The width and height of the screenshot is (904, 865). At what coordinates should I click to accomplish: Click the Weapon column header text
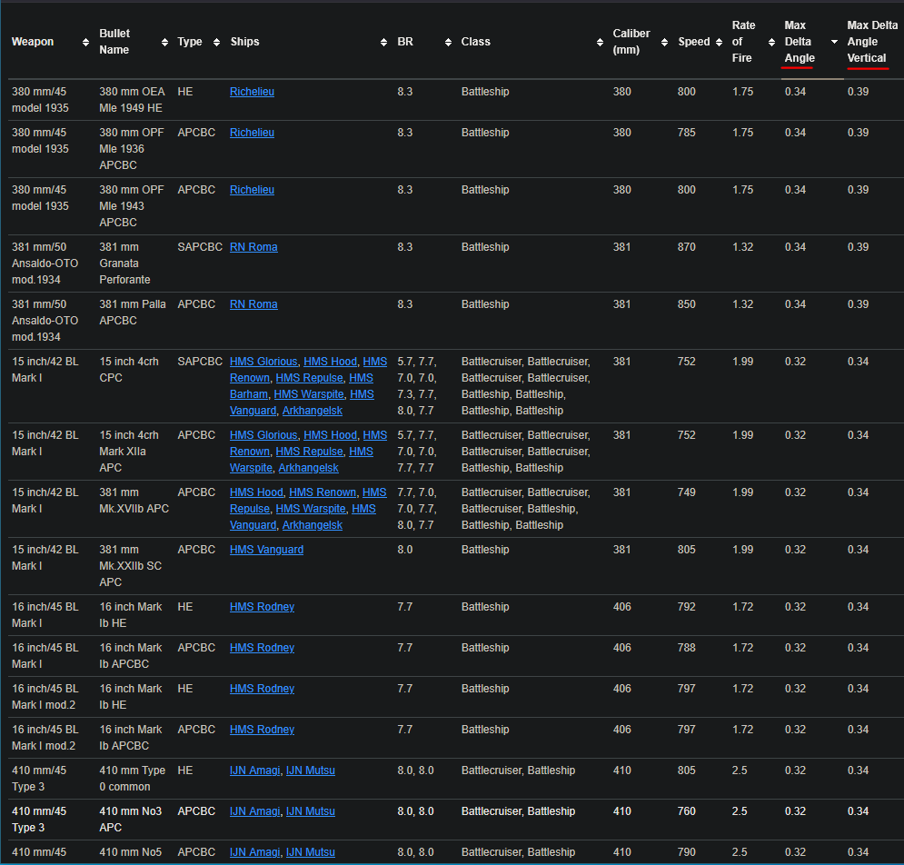pos(33,42)
